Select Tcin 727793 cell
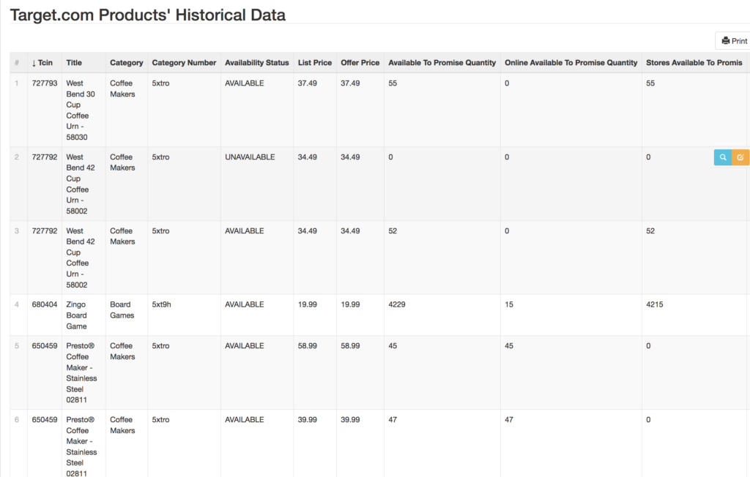The width and height of the screenshot is (750, 477). click(44, 83)
